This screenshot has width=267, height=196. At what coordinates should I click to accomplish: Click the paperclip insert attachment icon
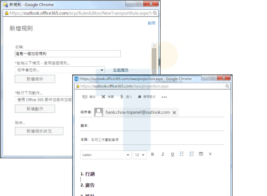[122, 97]
